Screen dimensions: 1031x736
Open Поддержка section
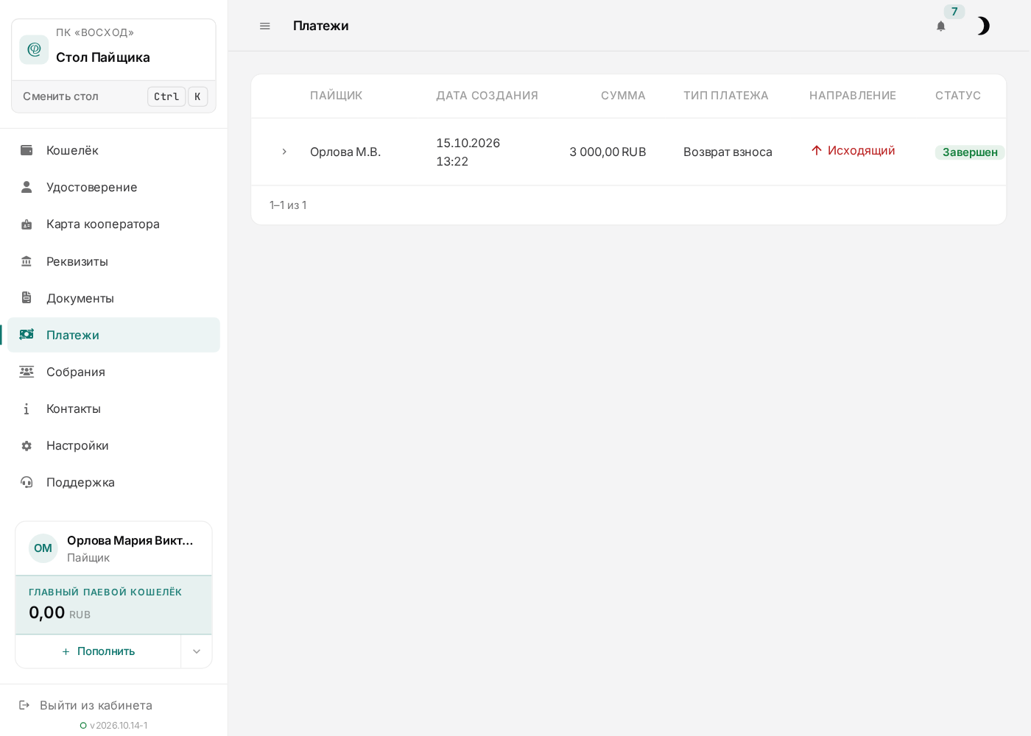(x=113, y=482)
